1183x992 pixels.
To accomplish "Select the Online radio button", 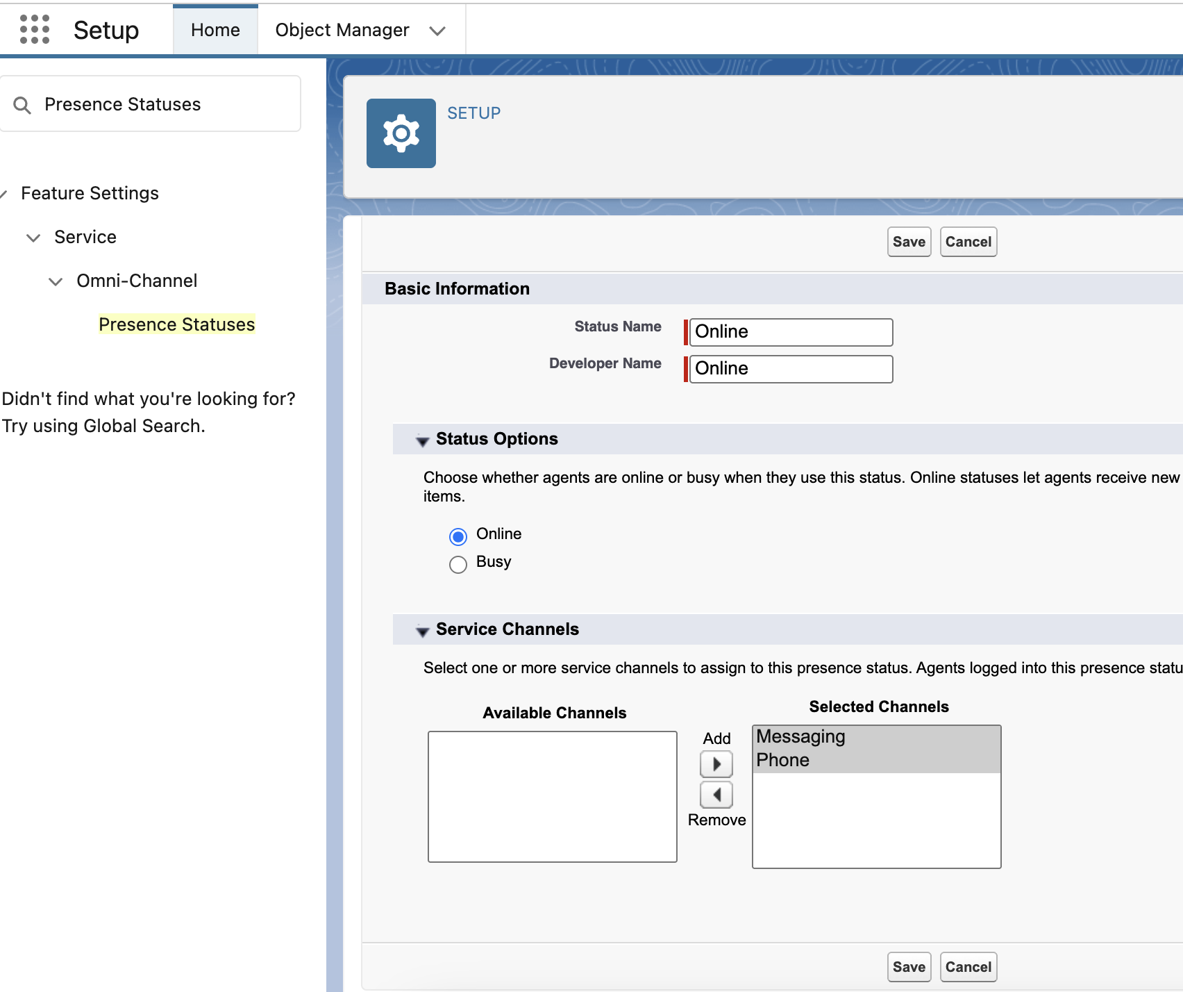I will [x=458, y=536].
